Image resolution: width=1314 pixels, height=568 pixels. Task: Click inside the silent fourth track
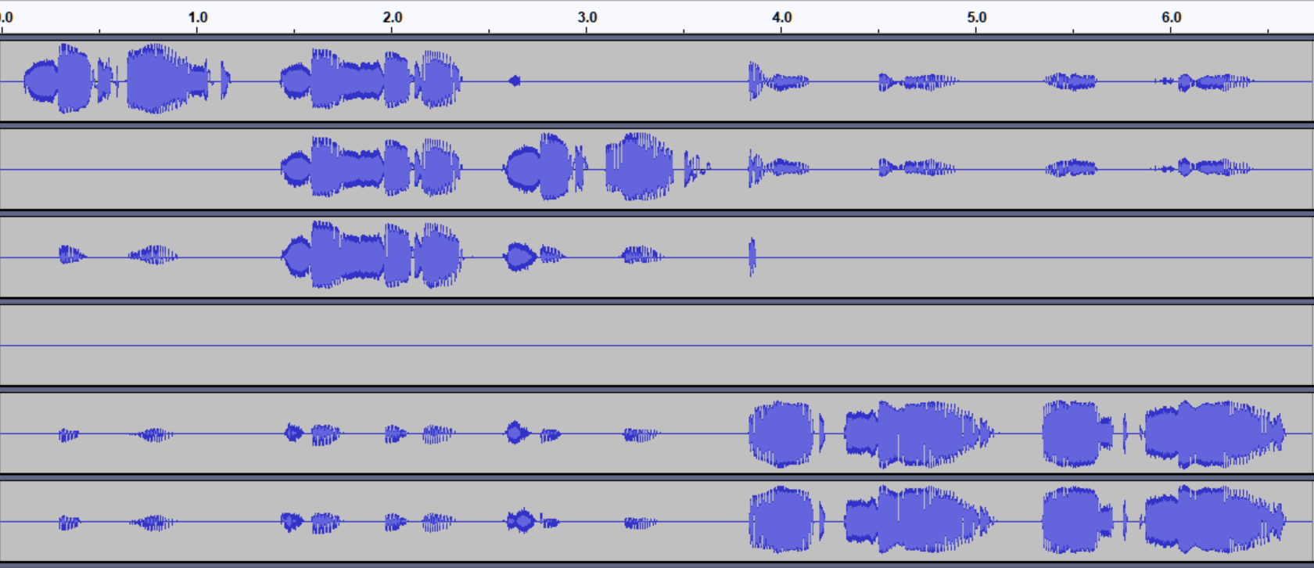pos(656,345)
